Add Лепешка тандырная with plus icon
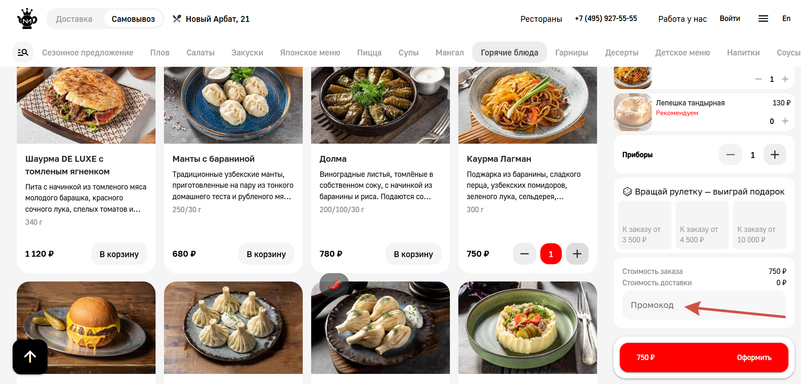This screenshot has width=801, height=384. click(785, 121)
